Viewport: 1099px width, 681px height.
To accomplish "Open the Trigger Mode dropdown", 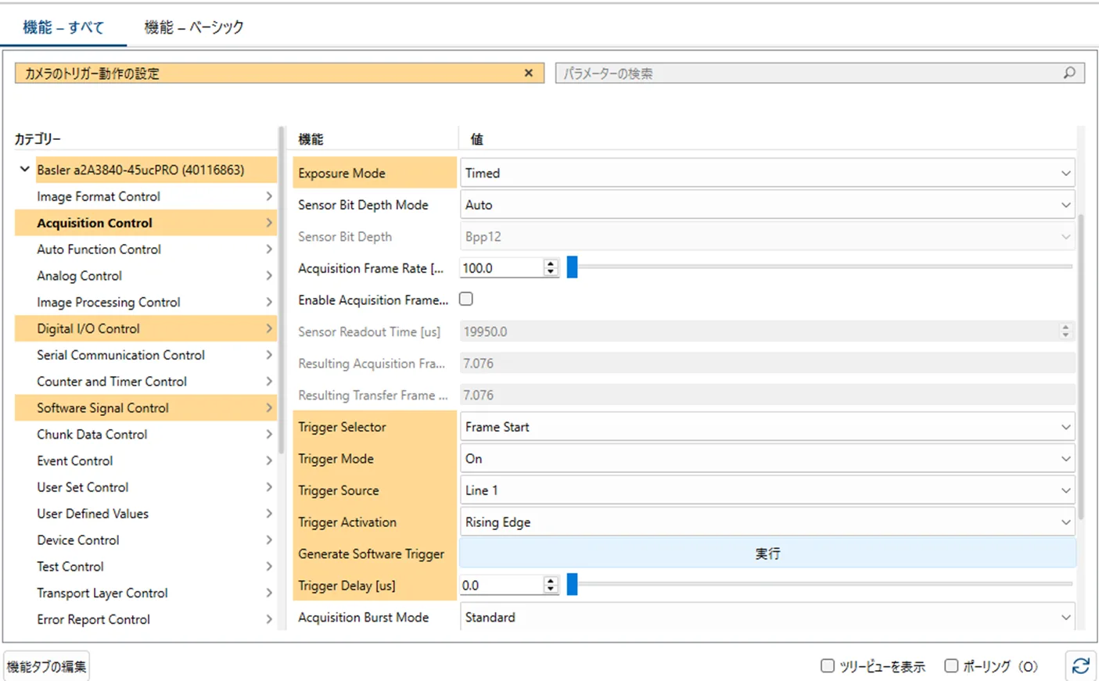I will pos(767,459).
